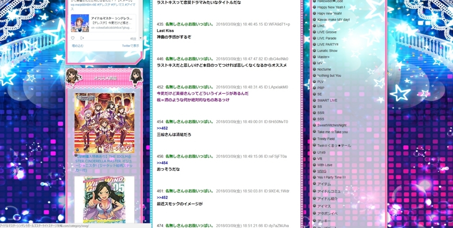
Task: Click the >>454 reply anchor in comment 456
Action: point(162,162)
